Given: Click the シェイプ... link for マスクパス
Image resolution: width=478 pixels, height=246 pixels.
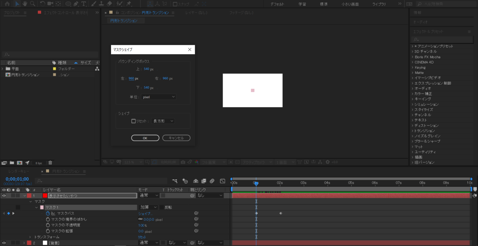Looking at the screenshot, I should pyautogui.click(x=145, y=213).
